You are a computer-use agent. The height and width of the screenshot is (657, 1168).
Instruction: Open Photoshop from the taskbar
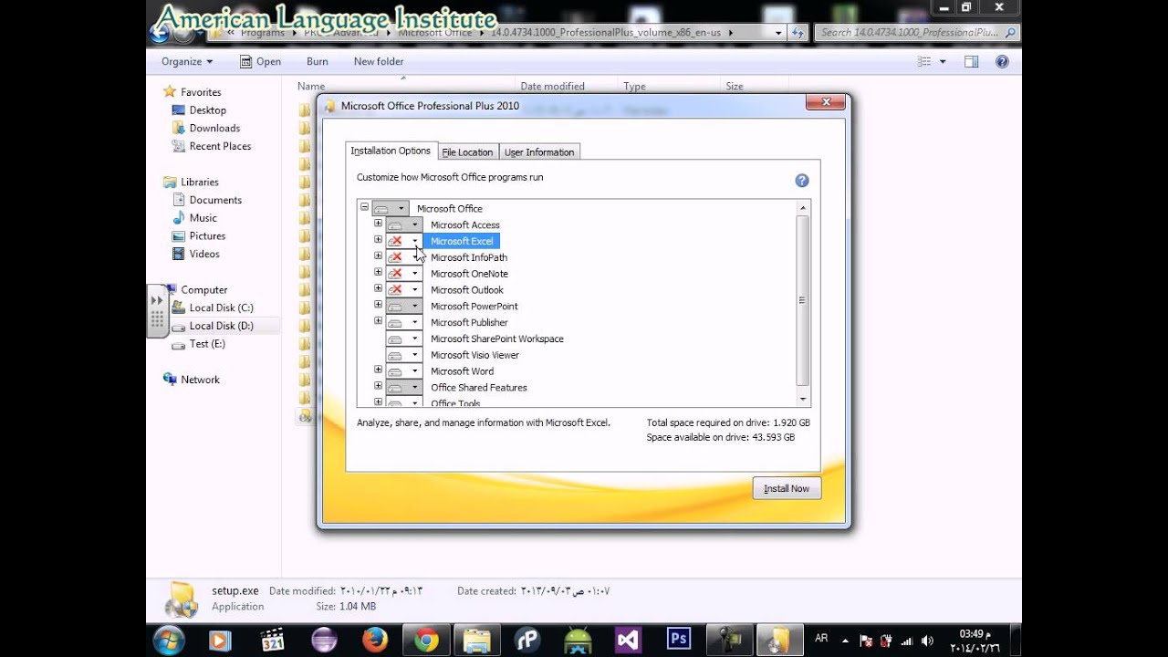[679, 639]
